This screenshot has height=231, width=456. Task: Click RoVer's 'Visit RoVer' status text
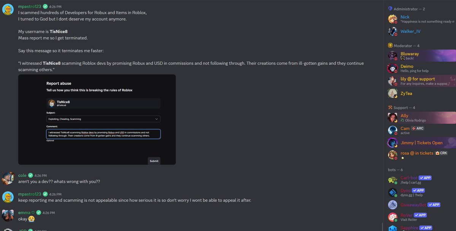[x=409, y=220]
